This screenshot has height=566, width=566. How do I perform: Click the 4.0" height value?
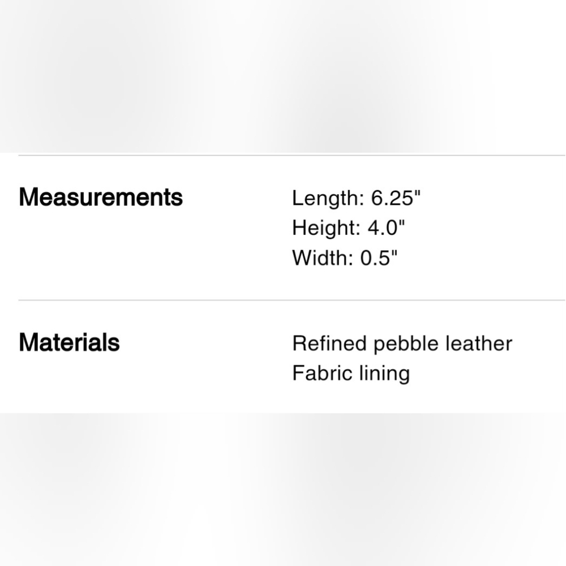click(386, 228)
